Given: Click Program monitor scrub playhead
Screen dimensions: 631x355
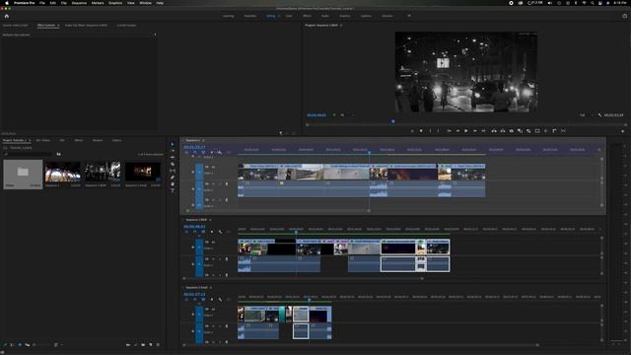Looking at the screenshot, I should coord(393,121).
